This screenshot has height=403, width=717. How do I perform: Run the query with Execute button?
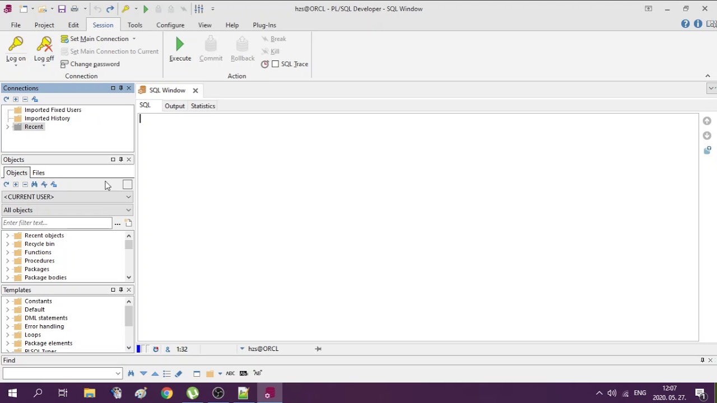(180, 49)
